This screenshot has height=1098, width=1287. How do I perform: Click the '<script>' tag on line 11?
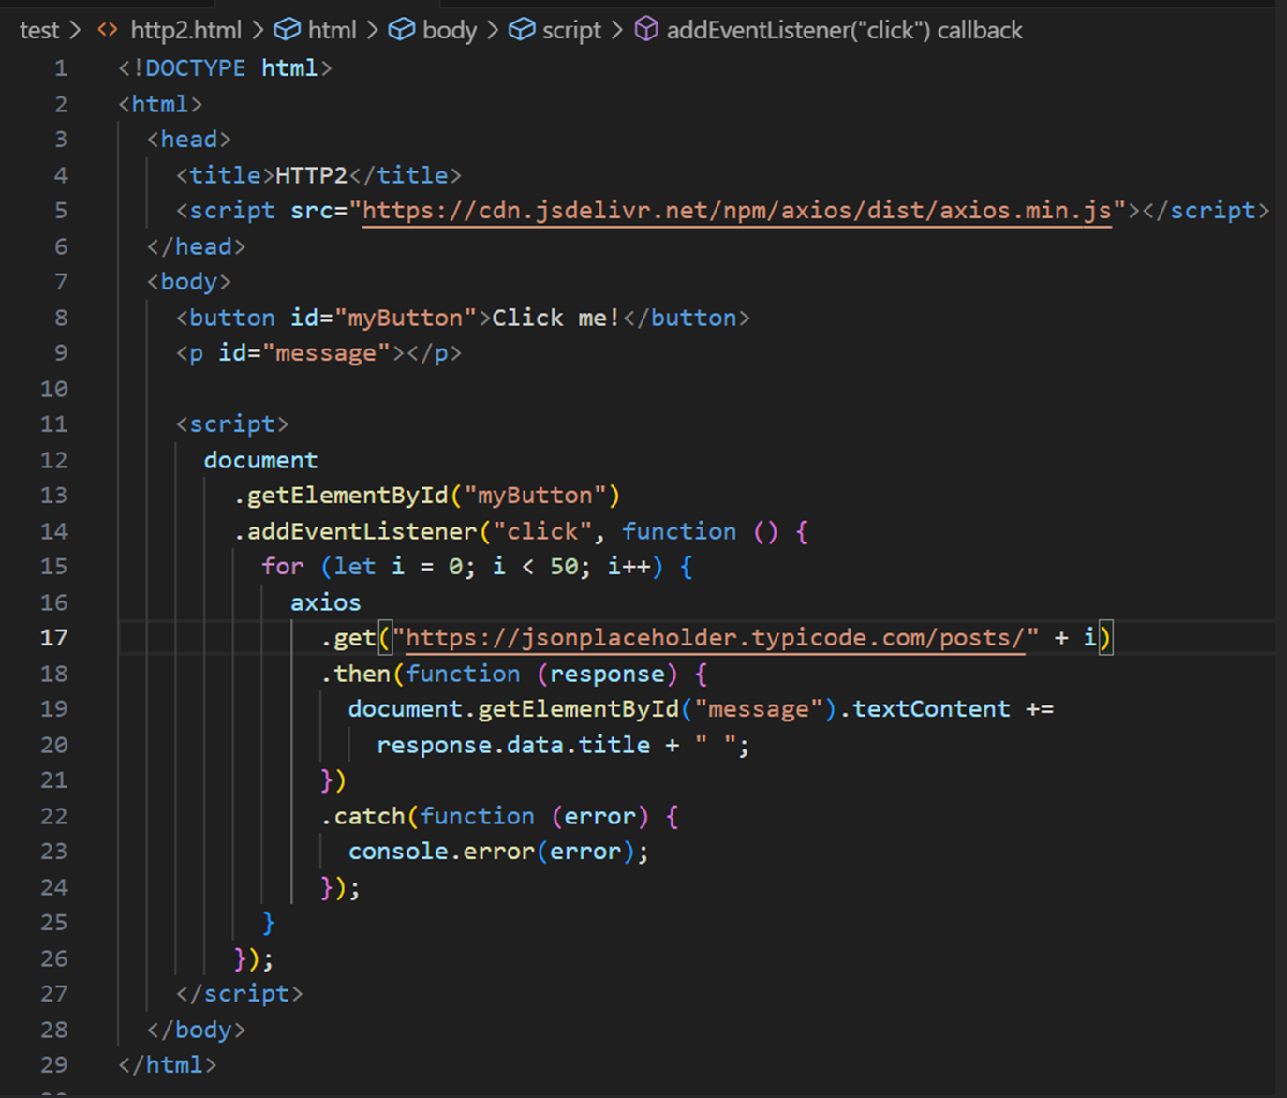pyautogui.click(x=232, y=424)
